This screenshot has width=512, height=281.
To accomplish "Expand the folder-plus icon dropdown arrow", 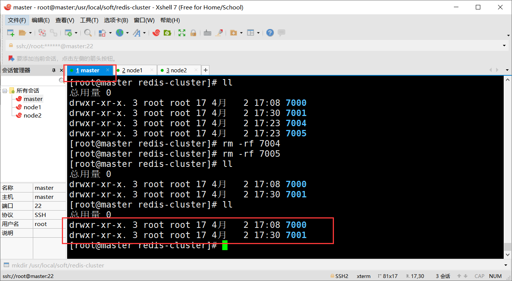I will [241, 33].
